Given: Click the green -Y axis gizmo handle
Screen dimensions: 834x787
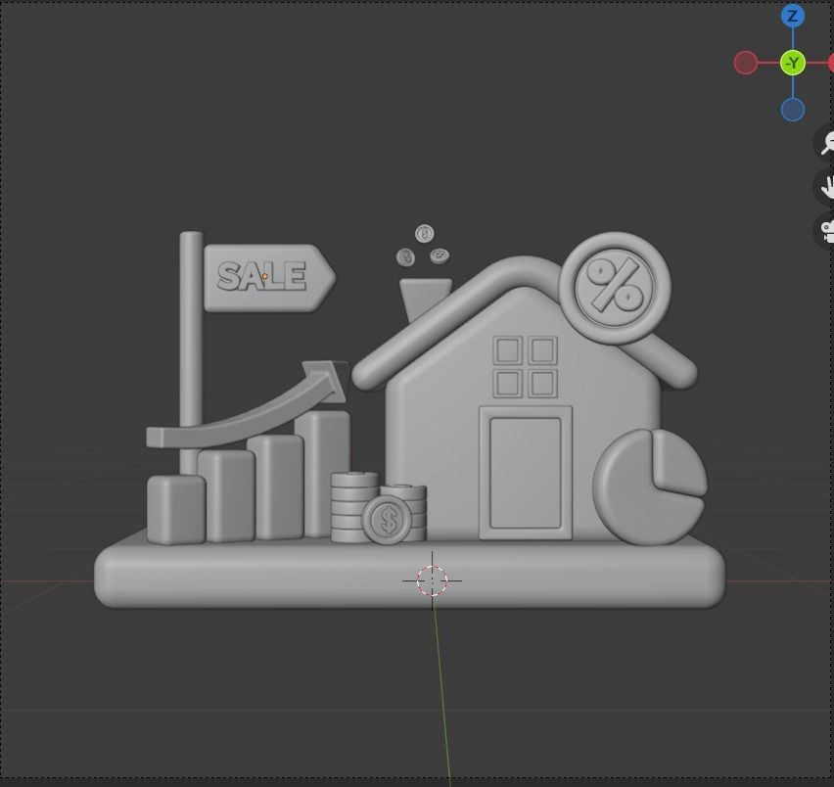Looking at the screenshot, I should [793, 63].
